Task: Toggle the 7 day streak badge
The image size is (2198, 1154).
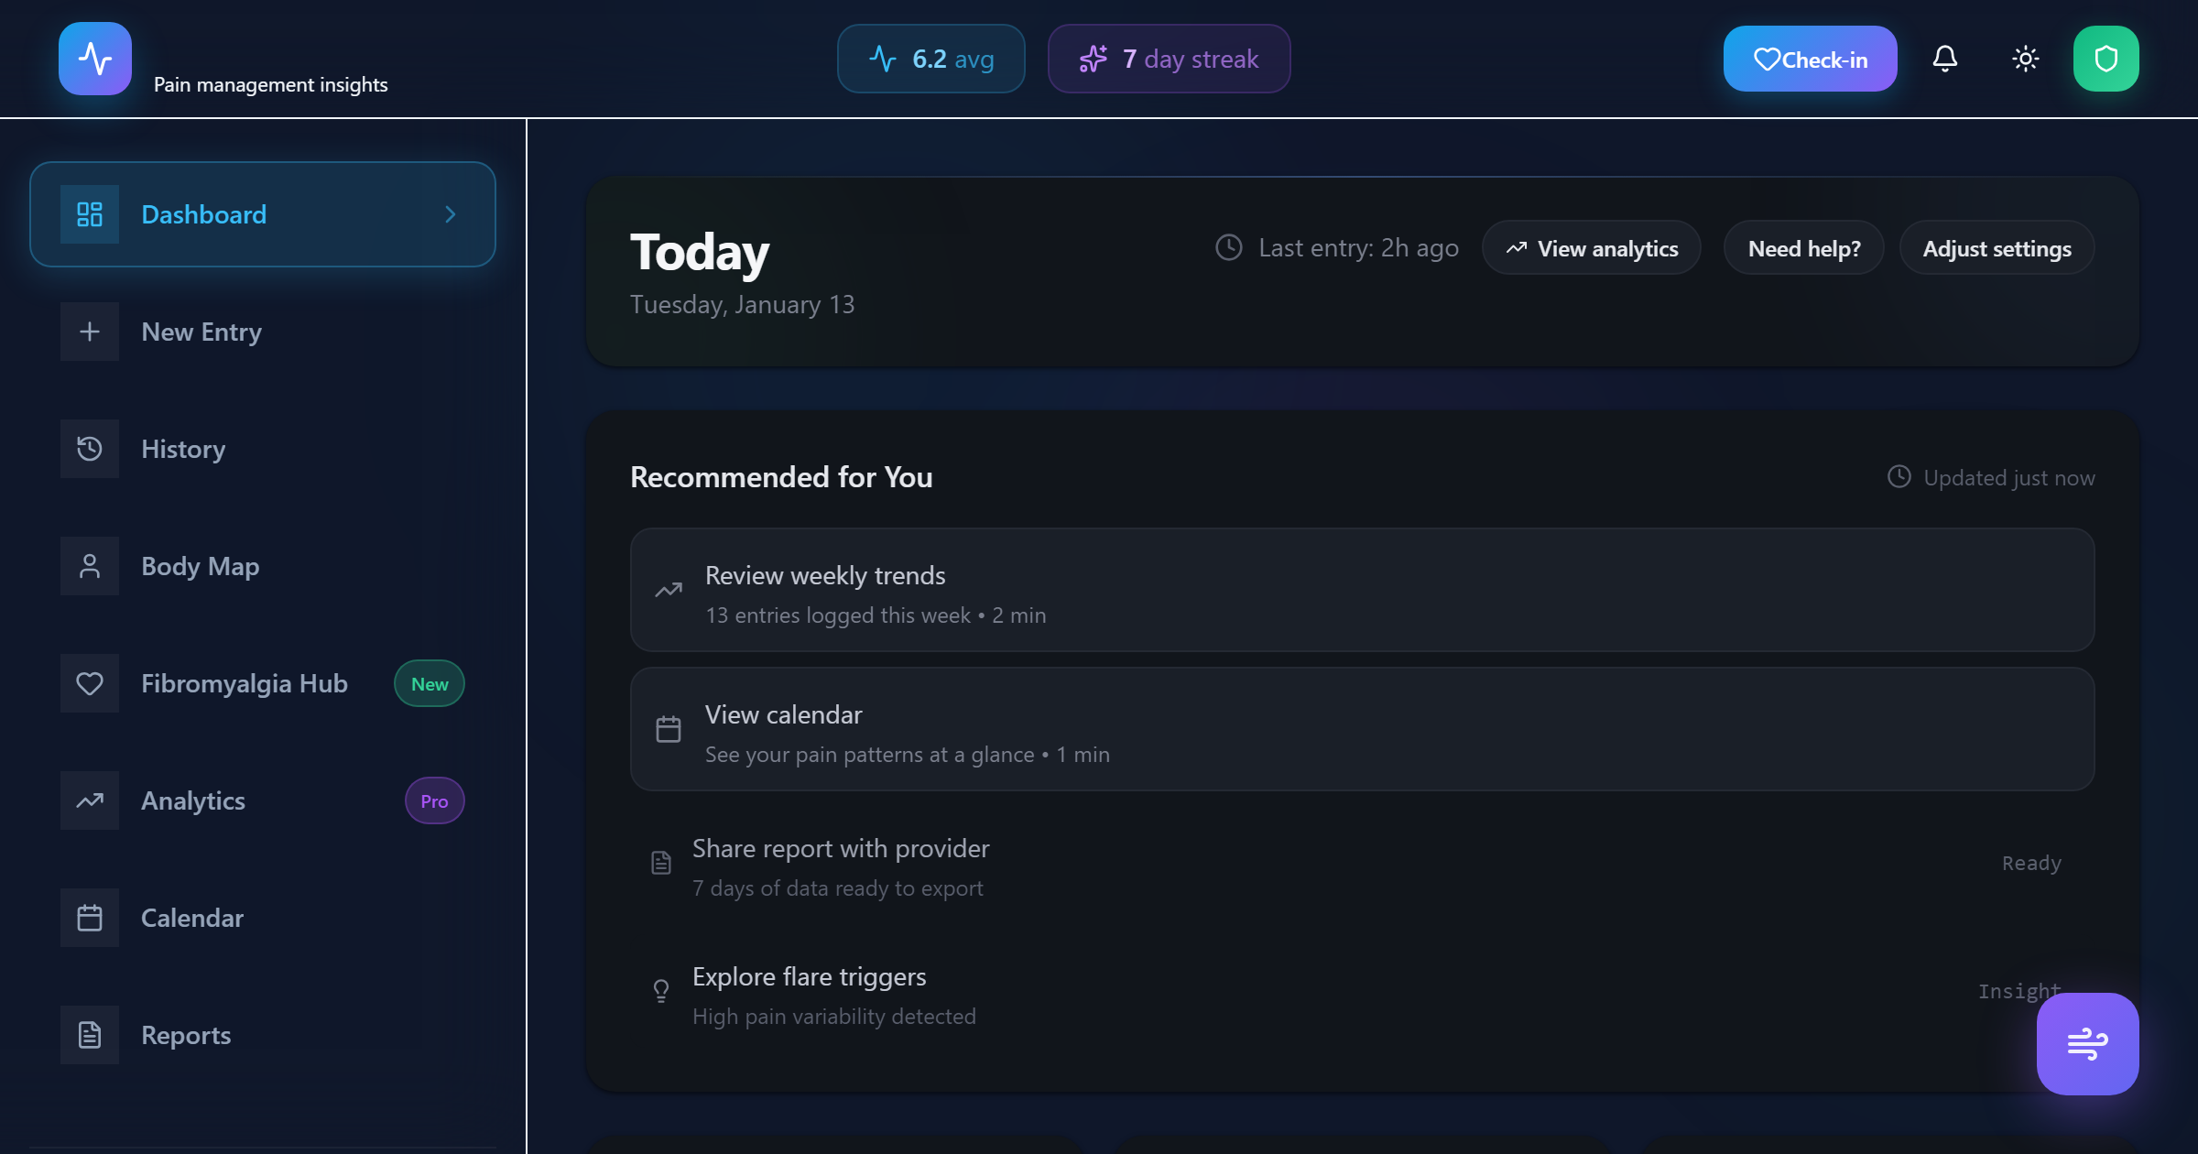Action: pyautogui.click(x=1170, y=59)
